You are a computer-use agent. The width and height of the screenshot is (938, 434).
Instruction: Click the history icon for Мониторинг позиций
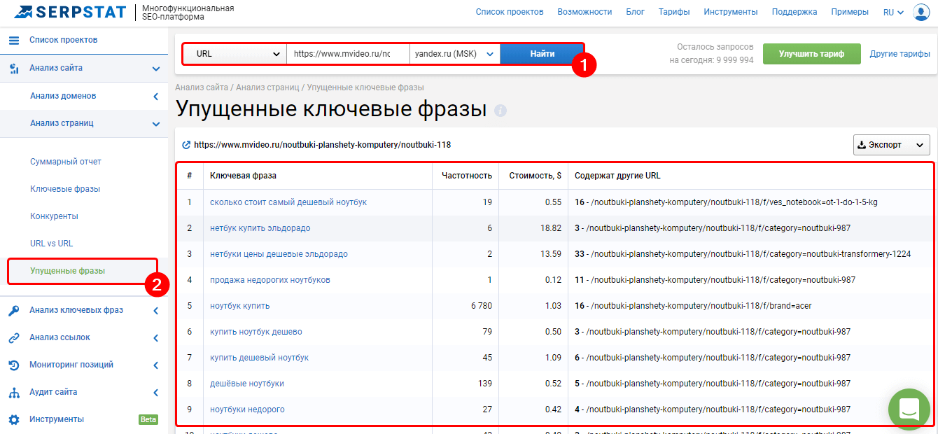click(14, 365)
